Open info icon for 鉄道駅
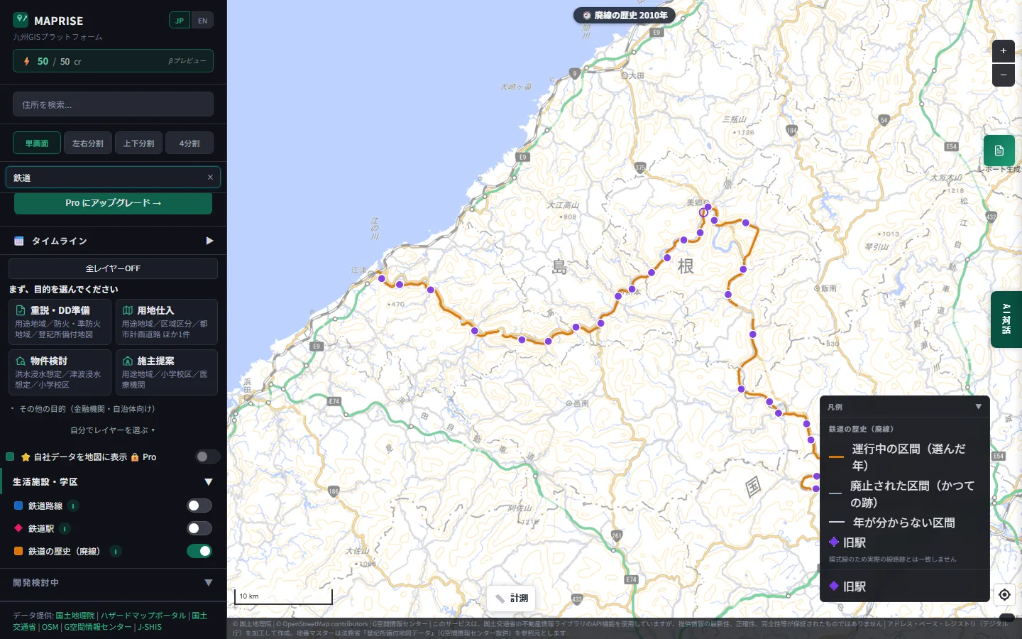The image size is (1022, 639). coord(65,528)
